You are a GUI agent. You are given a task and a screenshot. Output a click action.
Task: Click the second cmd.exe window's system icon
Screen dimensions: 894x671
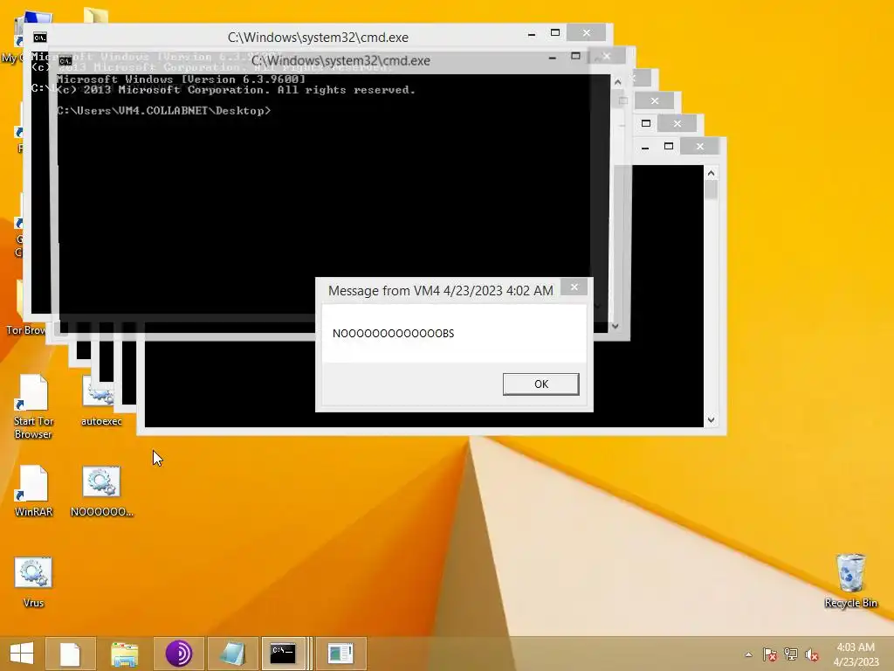[x=65, y=60]
